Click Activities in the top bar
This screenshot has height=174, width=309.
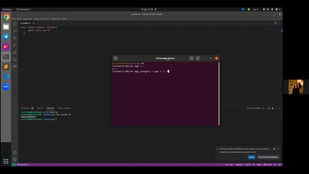[x=7, y=10]
